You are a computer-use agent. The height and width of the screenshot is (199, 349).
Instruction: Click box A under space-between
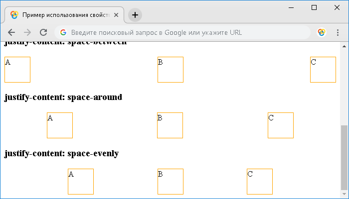point(17,70)
